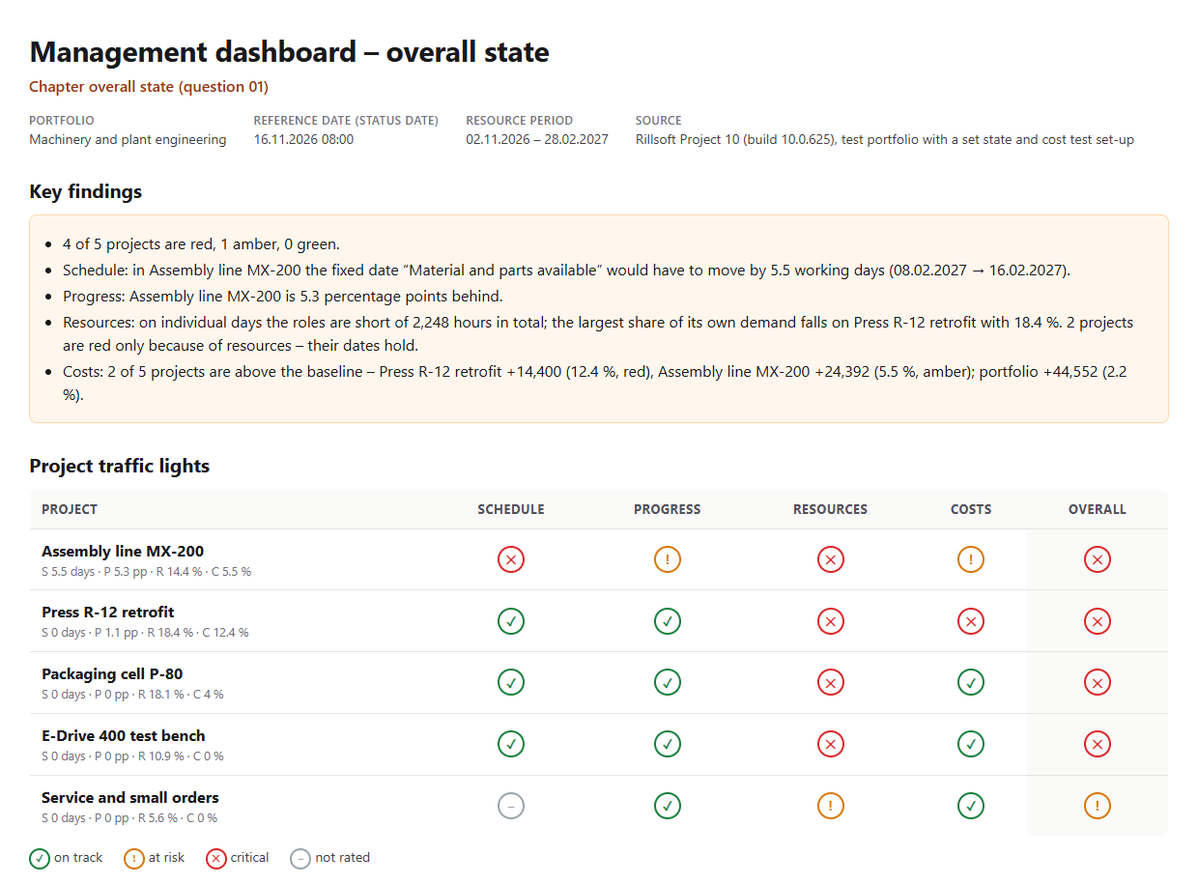Click the Schedule status icon for Assembly line MX-200
The image size is (1198, 884).
pos(511,559)
